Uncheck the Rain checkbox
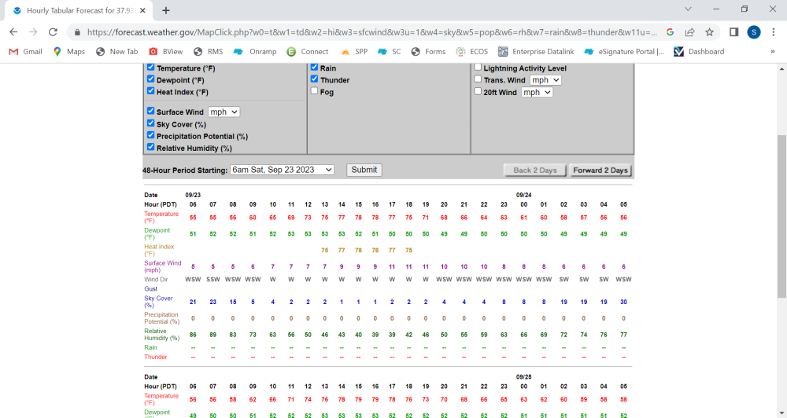The width and height of the screenshot is (787, 418). pos(314,67)
